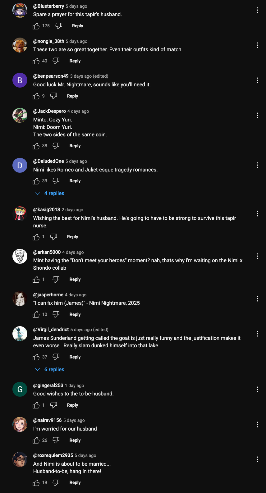Dislike @benpearson49's comment
This screenshot has width=266, height=493.
(x=53, y=96)
